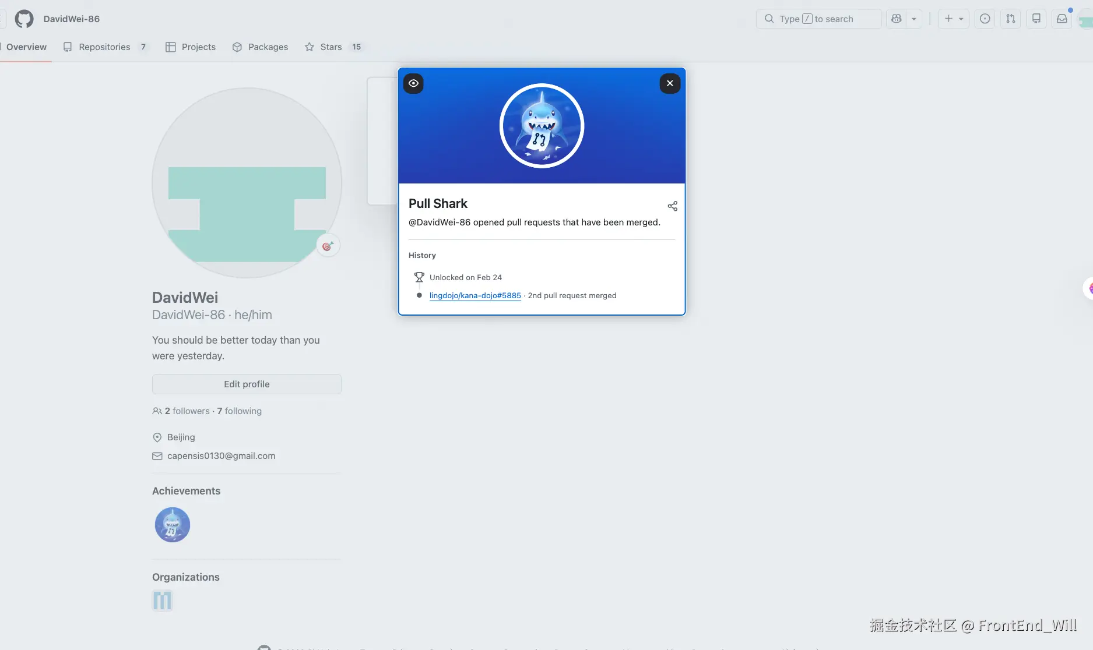Toggle achievement visibility eye icon
The width and height of the screenshot is (1093, 650).
point(413,83)
